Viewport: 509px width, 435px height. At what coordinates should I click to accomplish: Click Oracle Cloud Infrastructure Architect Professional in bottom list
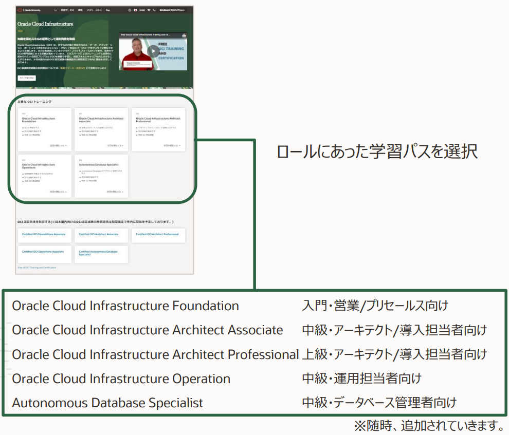155,354
